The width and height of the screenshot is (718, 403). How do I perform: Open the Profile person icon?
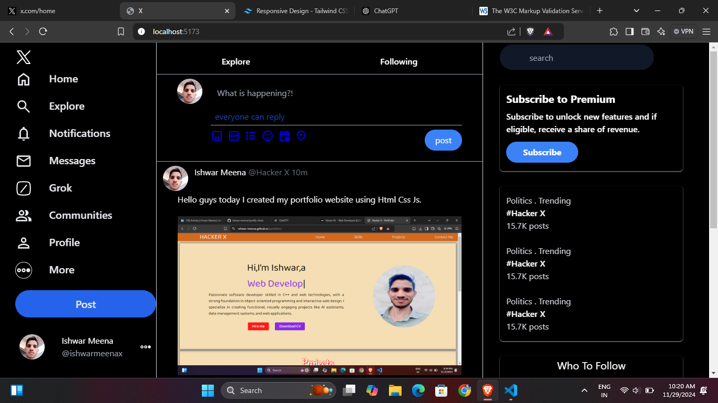(x=24, y=243)
